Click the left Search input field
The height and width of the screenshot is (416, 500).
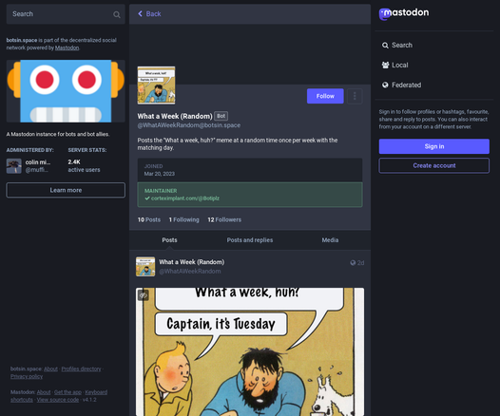tap(66, 14)
